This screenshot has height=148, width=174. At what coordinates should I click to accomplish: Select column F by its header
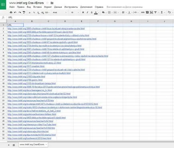point(98,21)
